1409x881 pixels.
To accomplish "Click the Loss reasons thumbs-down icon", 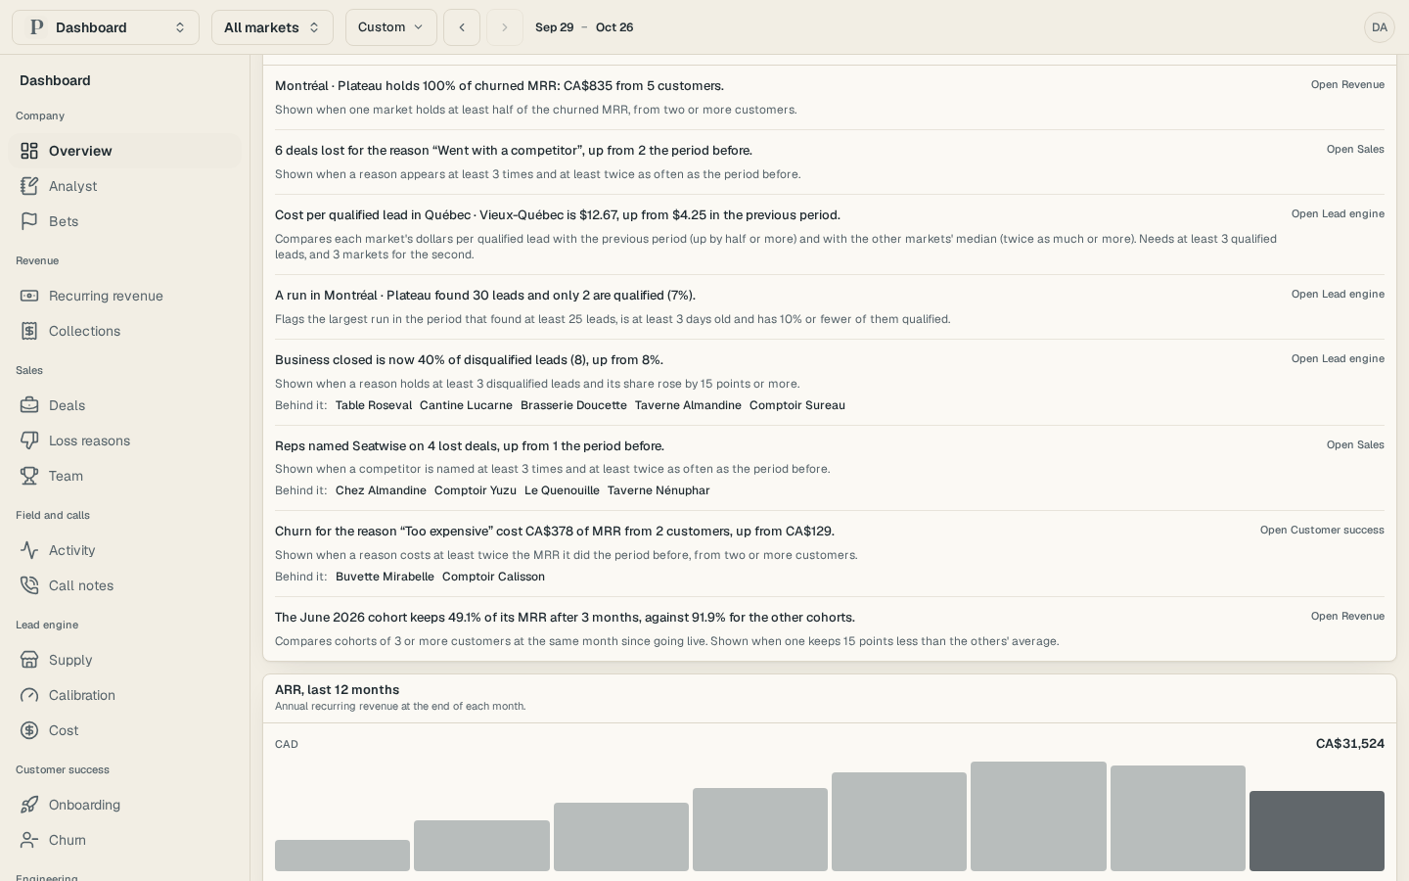I will [29, 440].
